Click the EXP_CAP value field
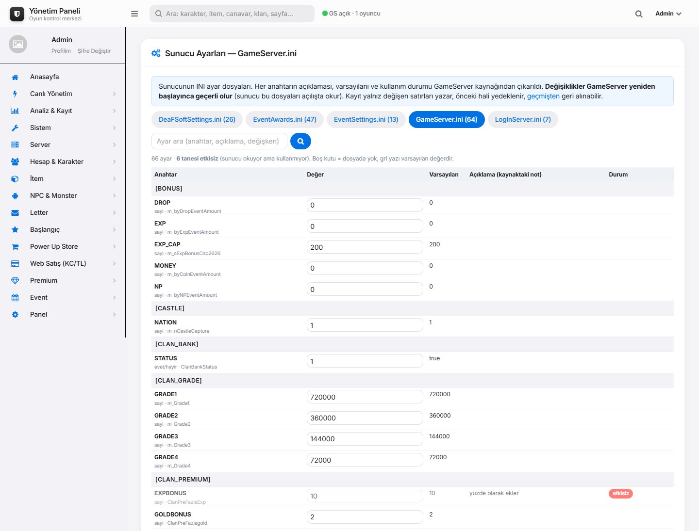The width and height of the screenshot is (699, 531). point(365,247)
